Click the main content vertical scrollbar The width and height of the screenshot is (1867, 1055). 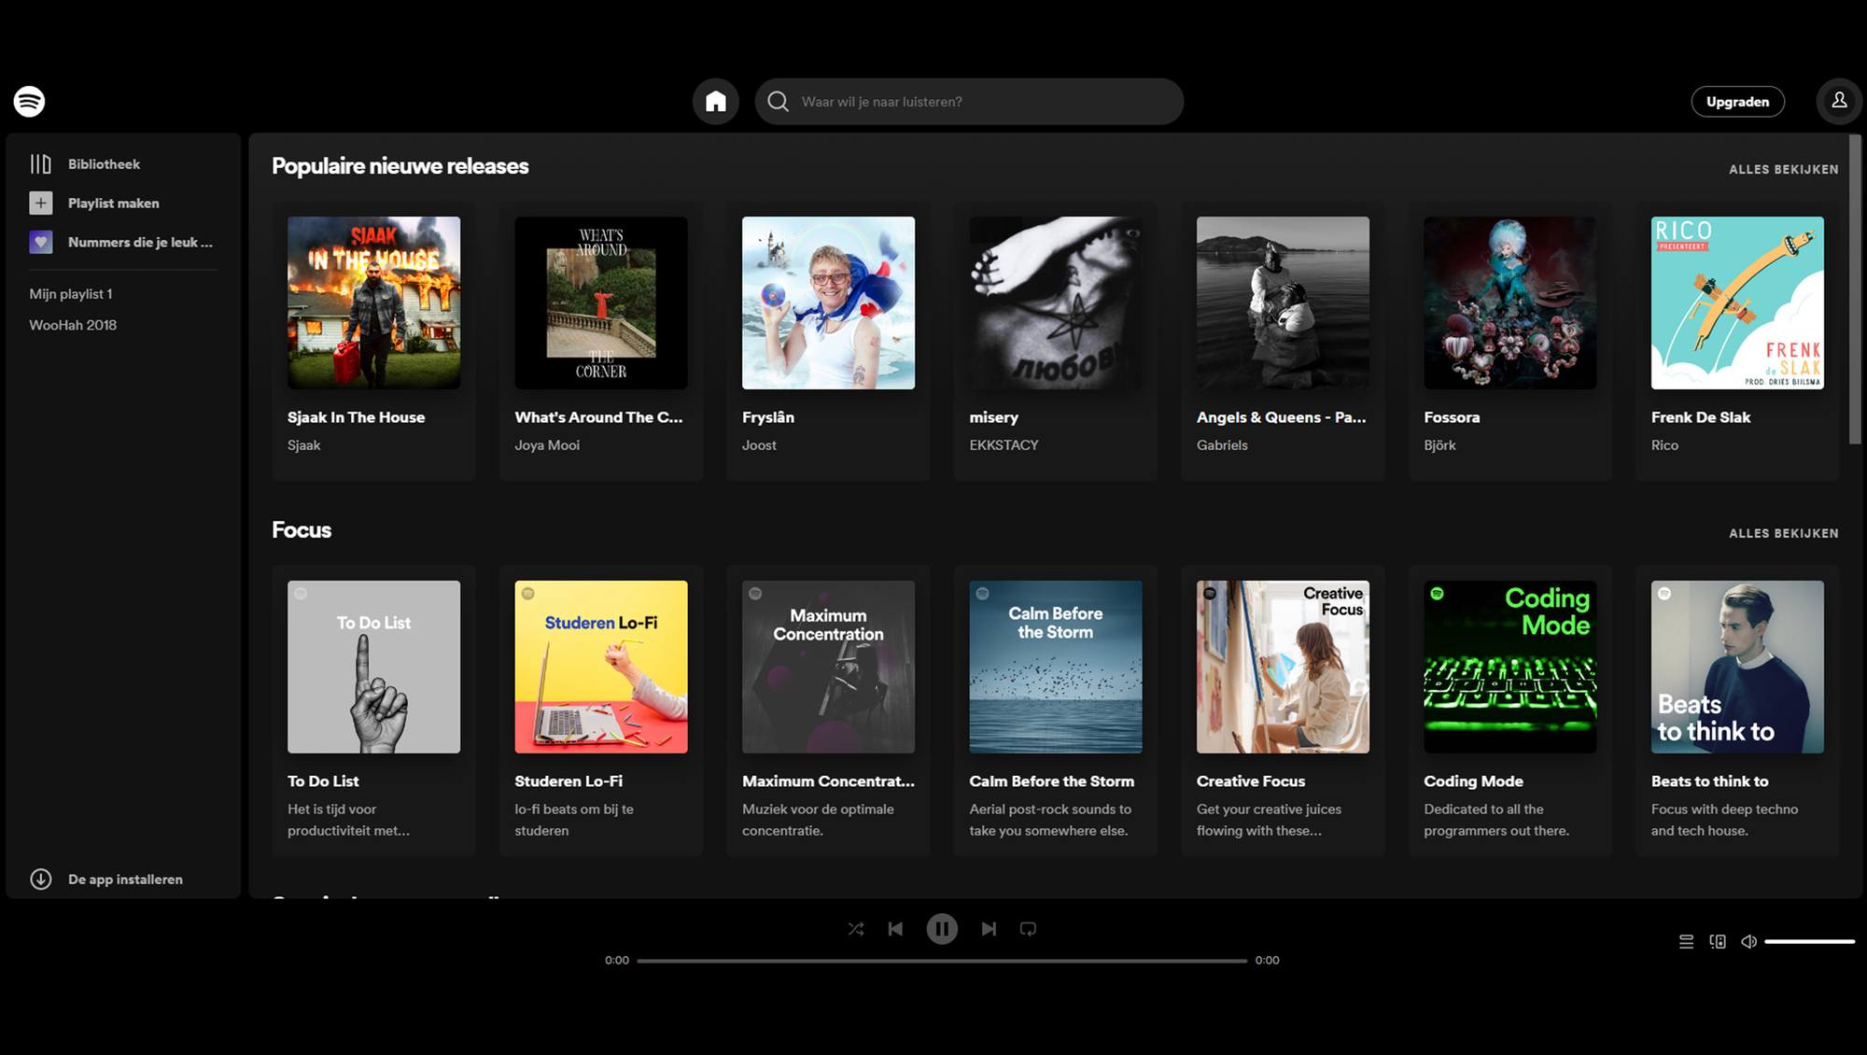1855,289
